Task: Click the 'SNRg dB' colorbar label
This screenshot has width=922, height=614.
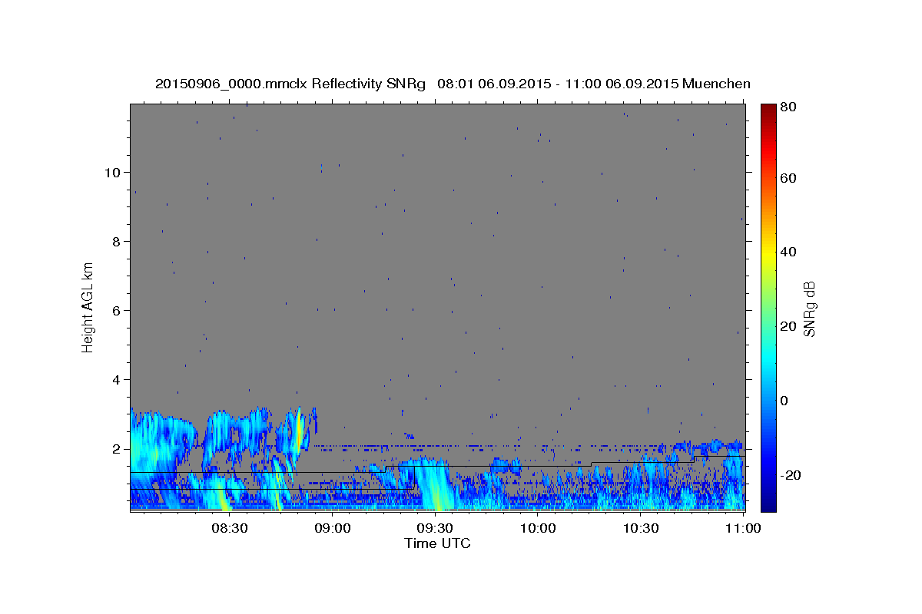Action: pos(809,309)
